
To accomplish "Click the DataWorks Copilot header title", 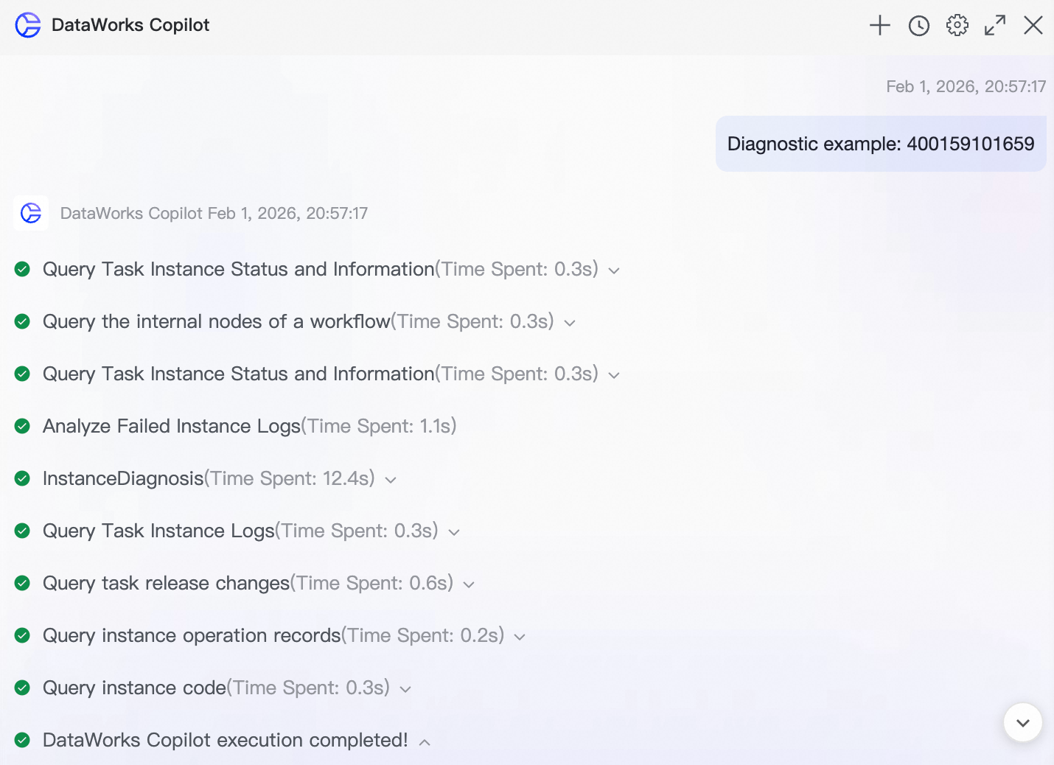I will (x=130, y=25).
